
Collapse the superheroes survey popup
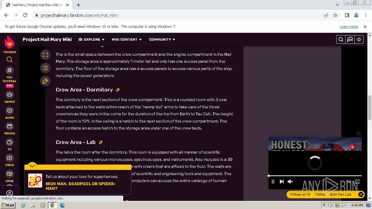(x=32, y=166)
